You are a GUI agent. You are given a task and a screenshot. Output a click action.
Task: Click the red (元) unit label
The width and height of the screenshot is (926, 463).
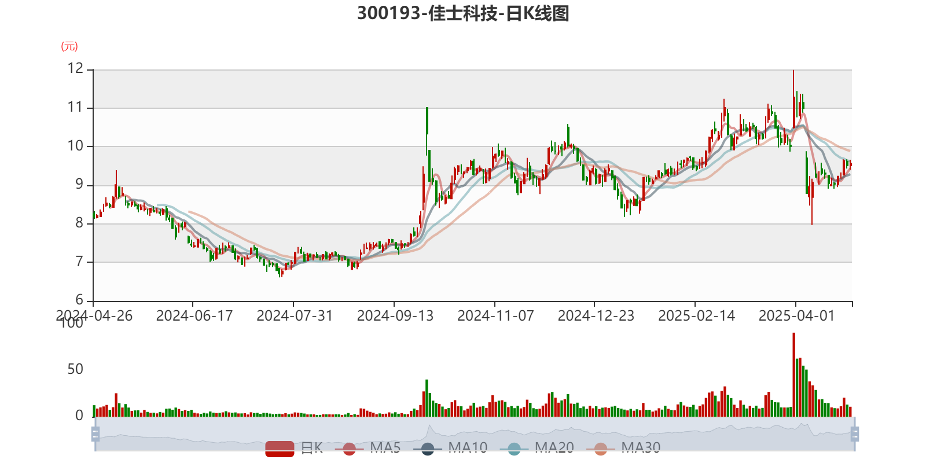pyautogui.click(x=69, y=46)
